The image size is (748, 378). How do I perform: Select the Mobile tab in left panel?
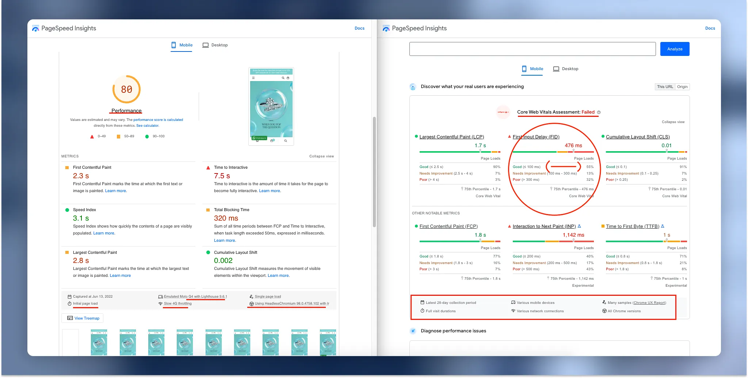tap(182, 45)
